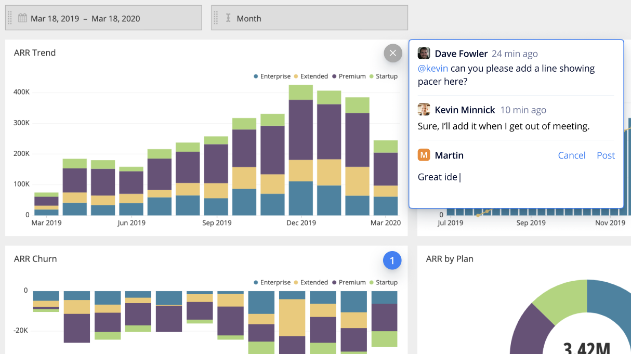Click the @kevin mention in Dave's comment
The height and width of the screenshot is (354, 631).
(x=432, y=68)
